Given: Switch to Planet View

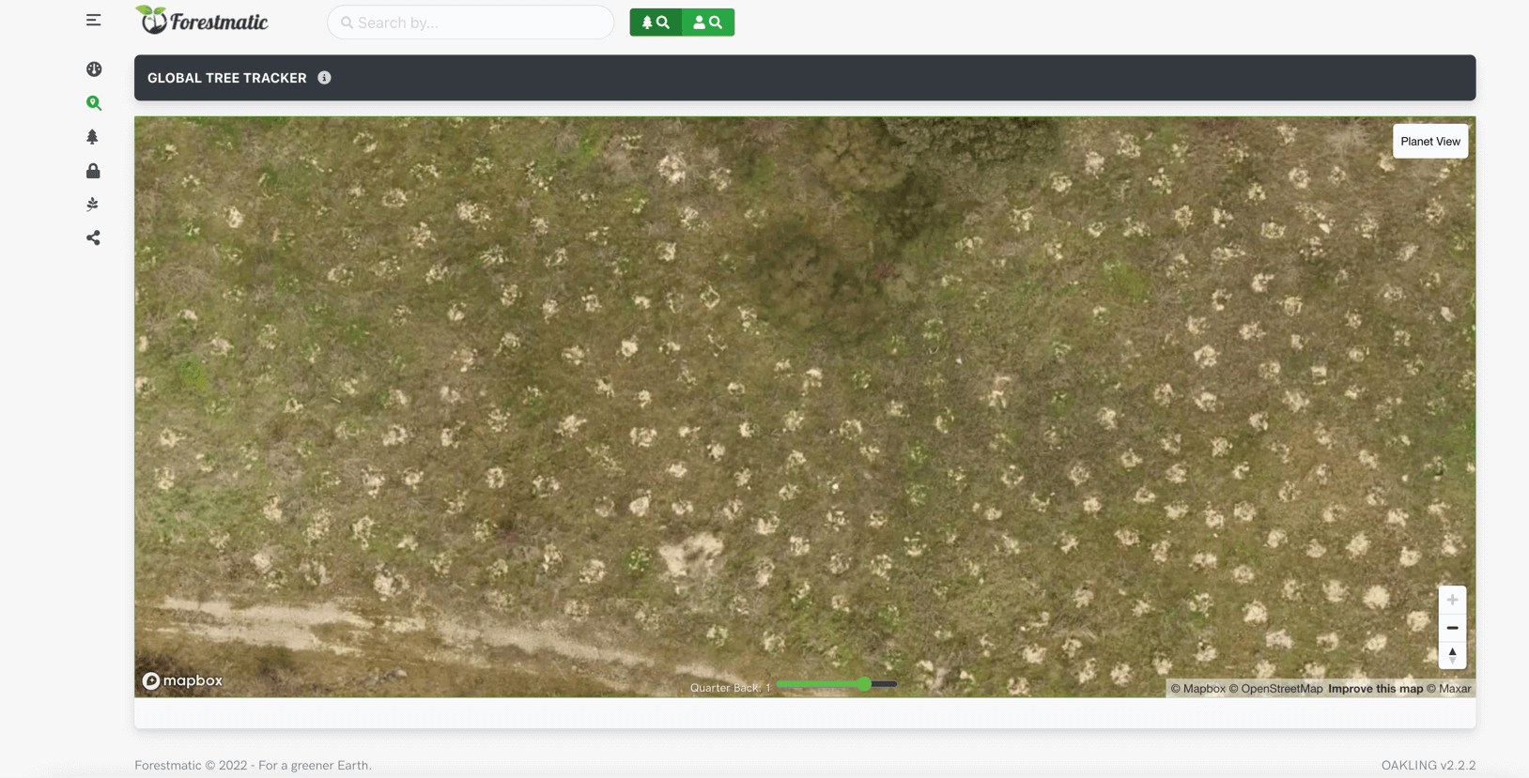Looking at the screenshot, I should (x=1430, y=142).
